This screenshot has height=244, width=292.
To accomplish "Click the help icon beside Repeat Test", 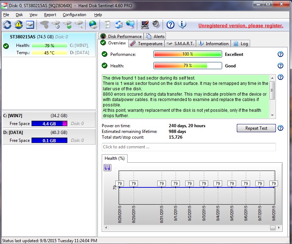I will (x=281, y=128).
